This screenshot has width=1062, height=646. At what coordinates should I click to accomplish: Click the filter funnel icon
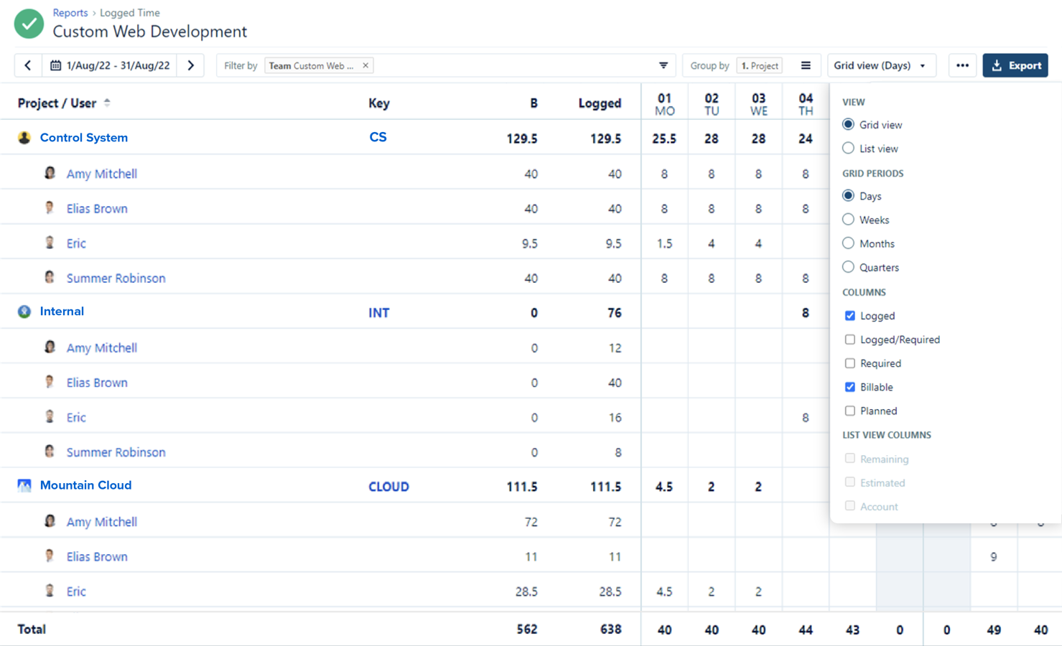point(663,65)
